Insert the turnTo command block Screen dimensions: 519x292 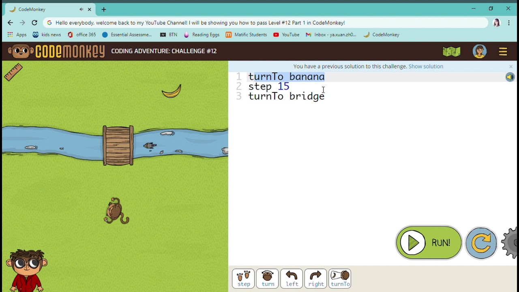[340, 279]
